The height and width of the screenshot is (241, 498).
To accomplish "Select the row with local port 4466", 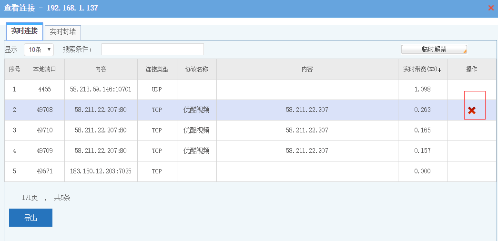I will (44, 90).
